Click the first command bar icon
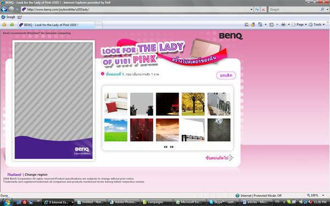 (x=246, y=25)
